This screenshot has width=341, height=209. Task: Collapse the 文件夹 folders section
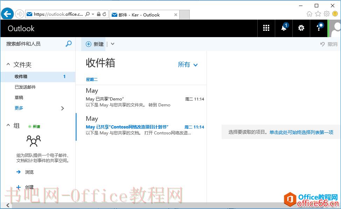[x=8, y=64]
